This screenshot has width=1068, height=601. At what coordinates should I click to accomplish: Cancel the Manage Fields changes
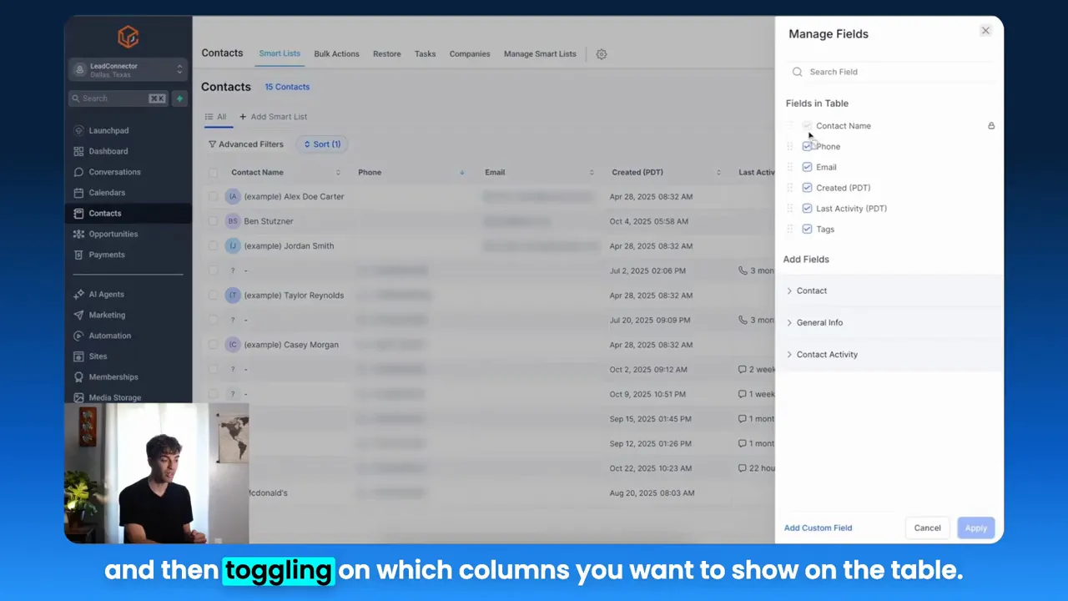coord(927,528)
